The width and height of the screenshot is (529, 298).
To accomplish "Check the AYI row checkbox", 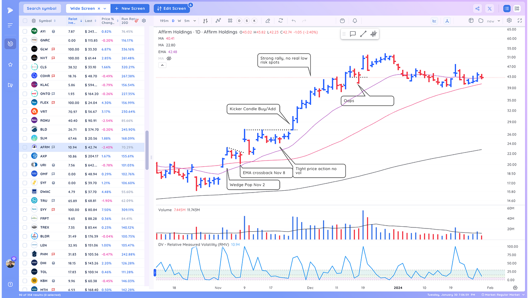I will [25, 31].
